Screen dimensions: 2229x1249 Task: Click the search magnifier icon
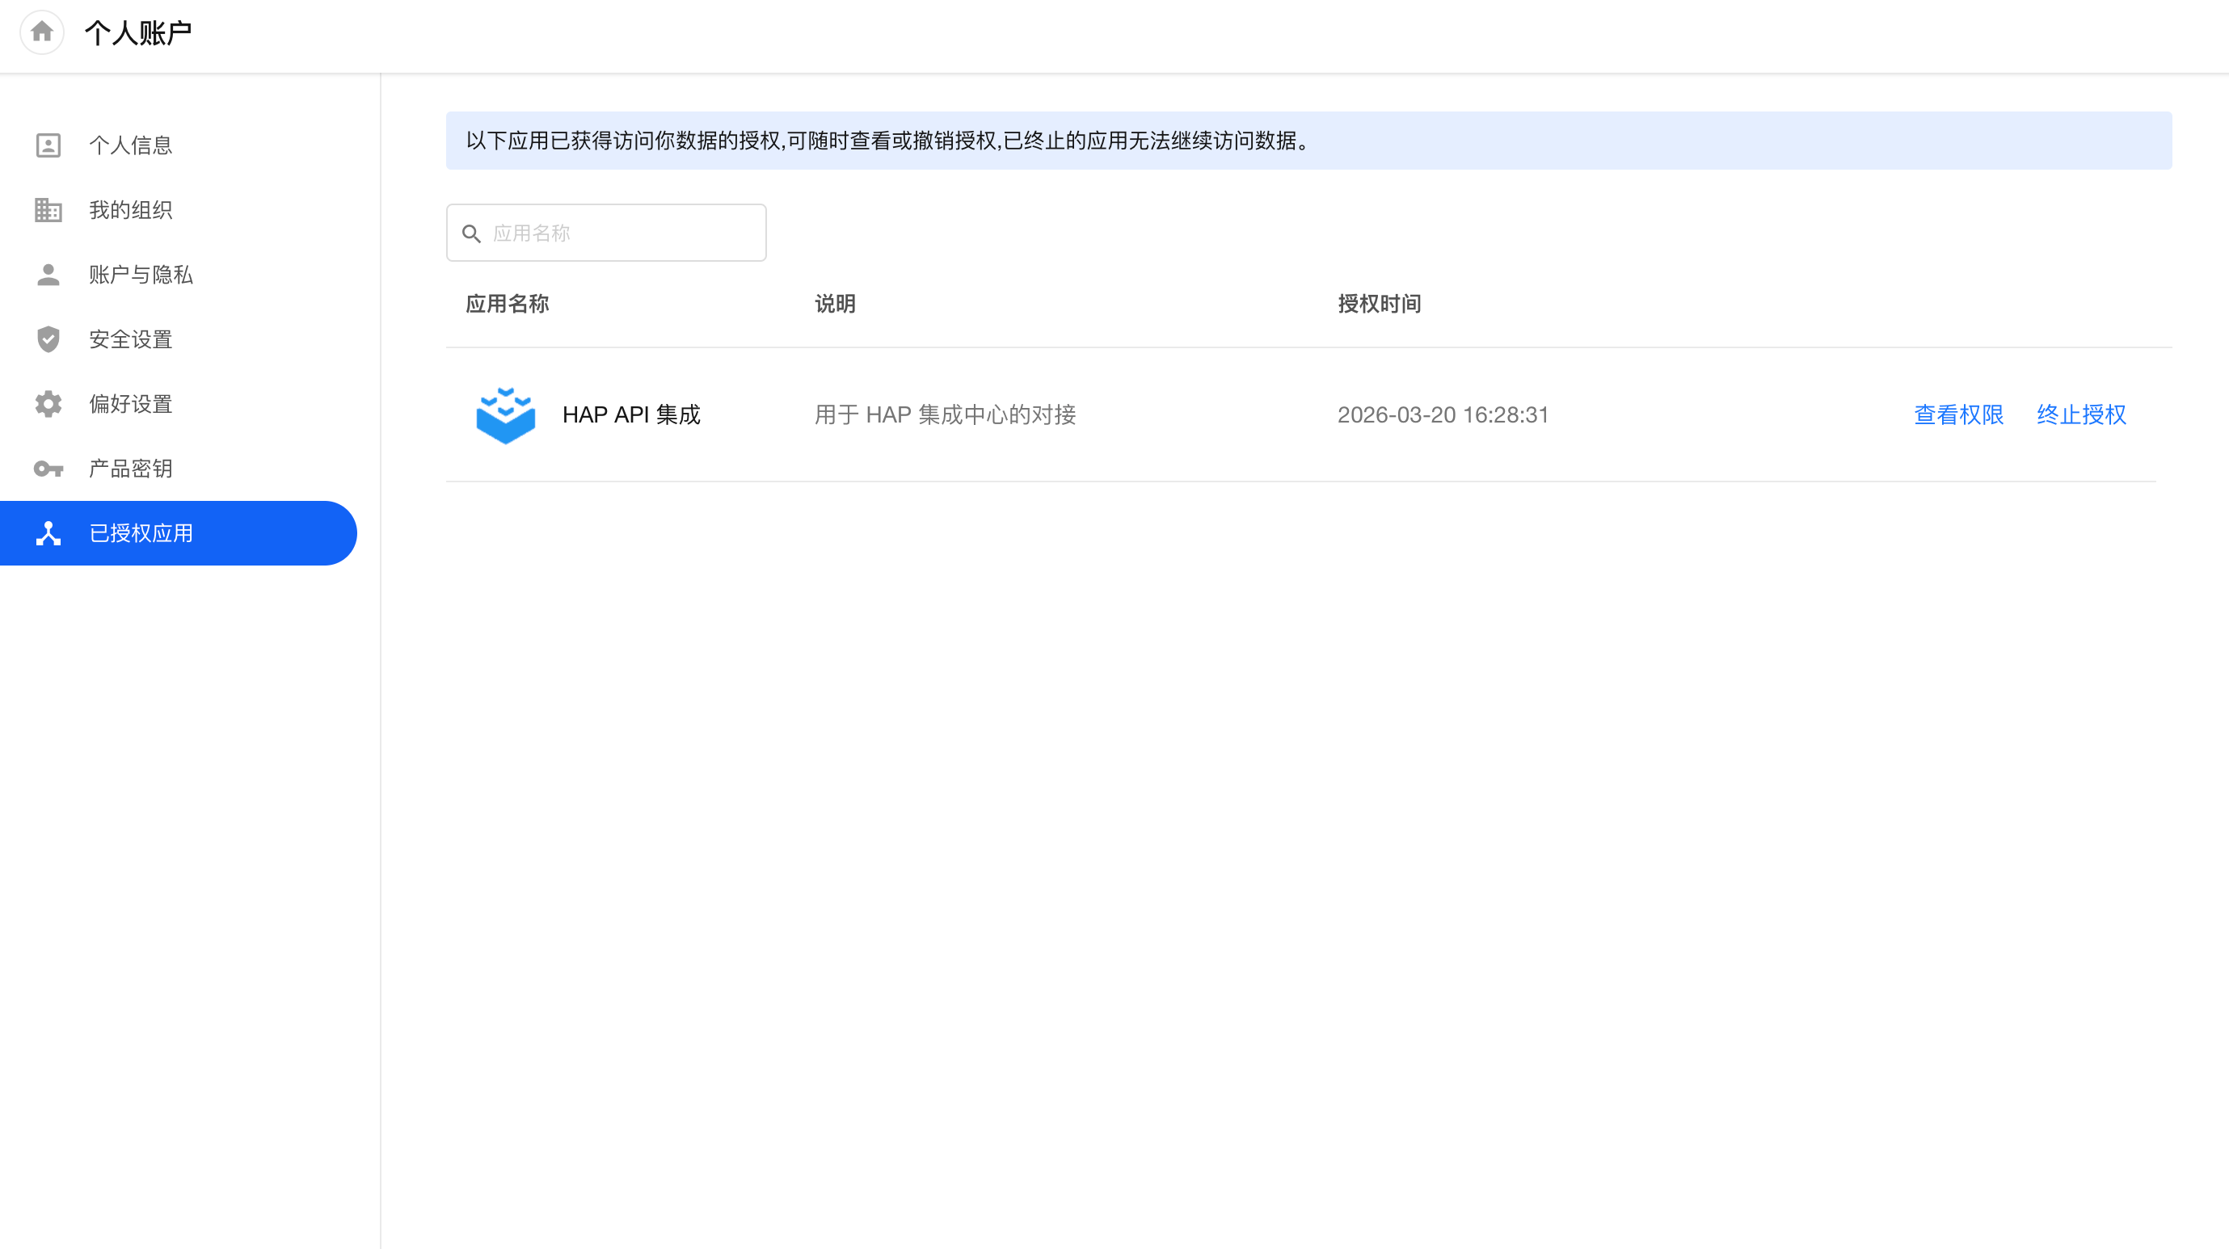pos(472,233)
